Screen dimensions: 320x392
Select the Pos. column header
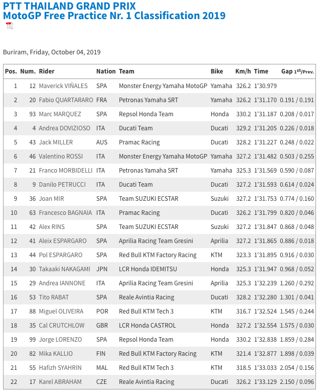(11, 71)
